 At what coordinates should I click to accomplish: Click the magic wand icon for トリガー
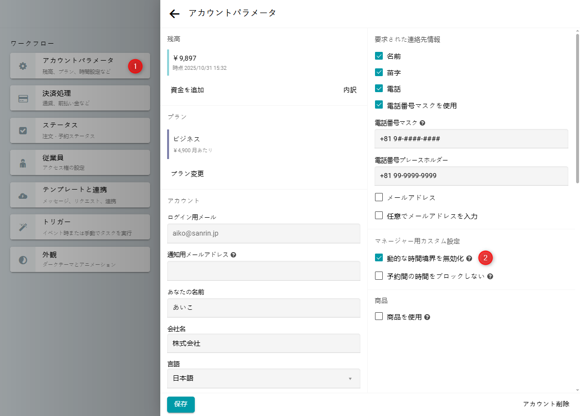[23, 227]
